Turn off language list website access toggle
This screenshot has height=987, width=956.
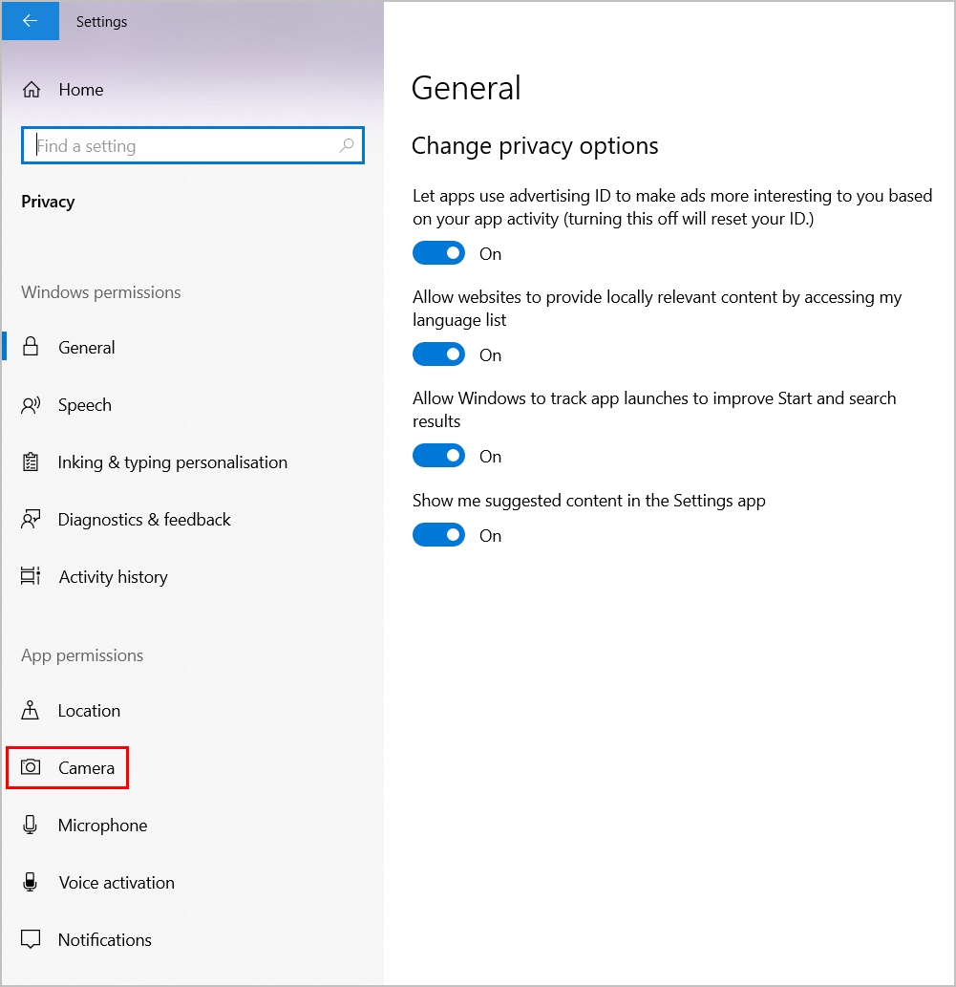pyautogui.click(x=438, y=354)
